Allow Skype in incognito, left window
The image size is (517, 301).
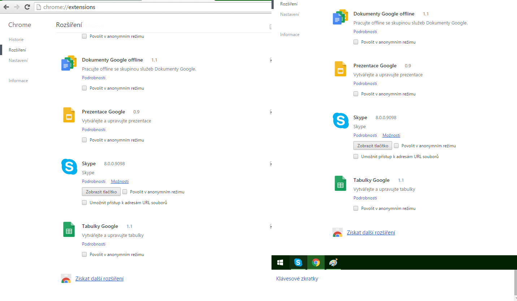click(125, 192)
